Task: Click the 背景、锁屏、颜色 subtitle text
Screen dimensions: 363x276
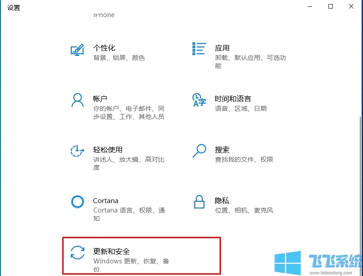Action: (119, 58)
